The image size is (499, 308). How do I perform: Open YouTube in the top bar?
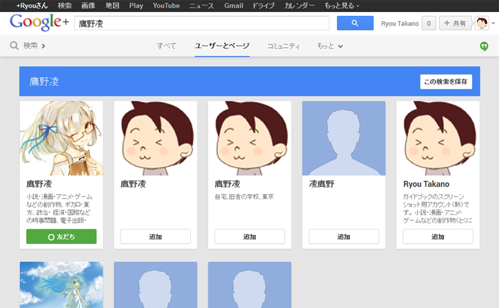[x=166, y=6]
